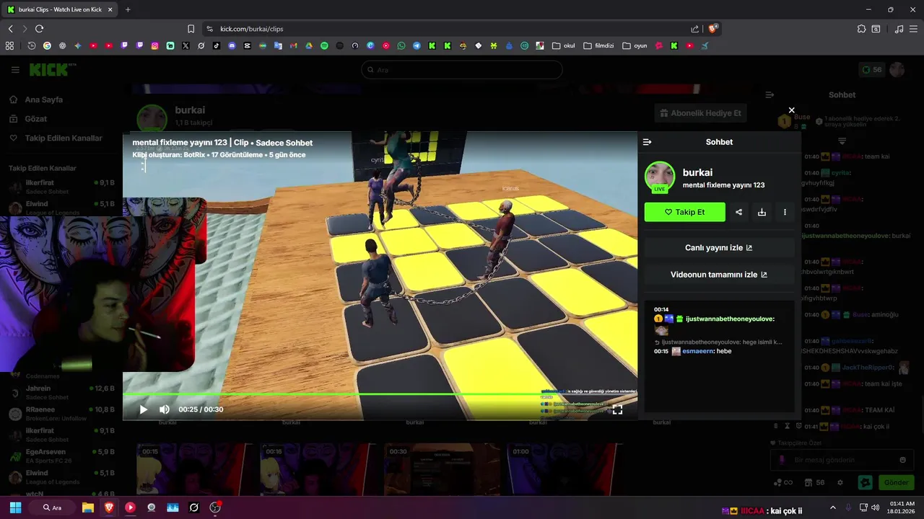Open the oyun bookmarks folder
The height and width of the screenshot is (519, 924).
(635, 45)
